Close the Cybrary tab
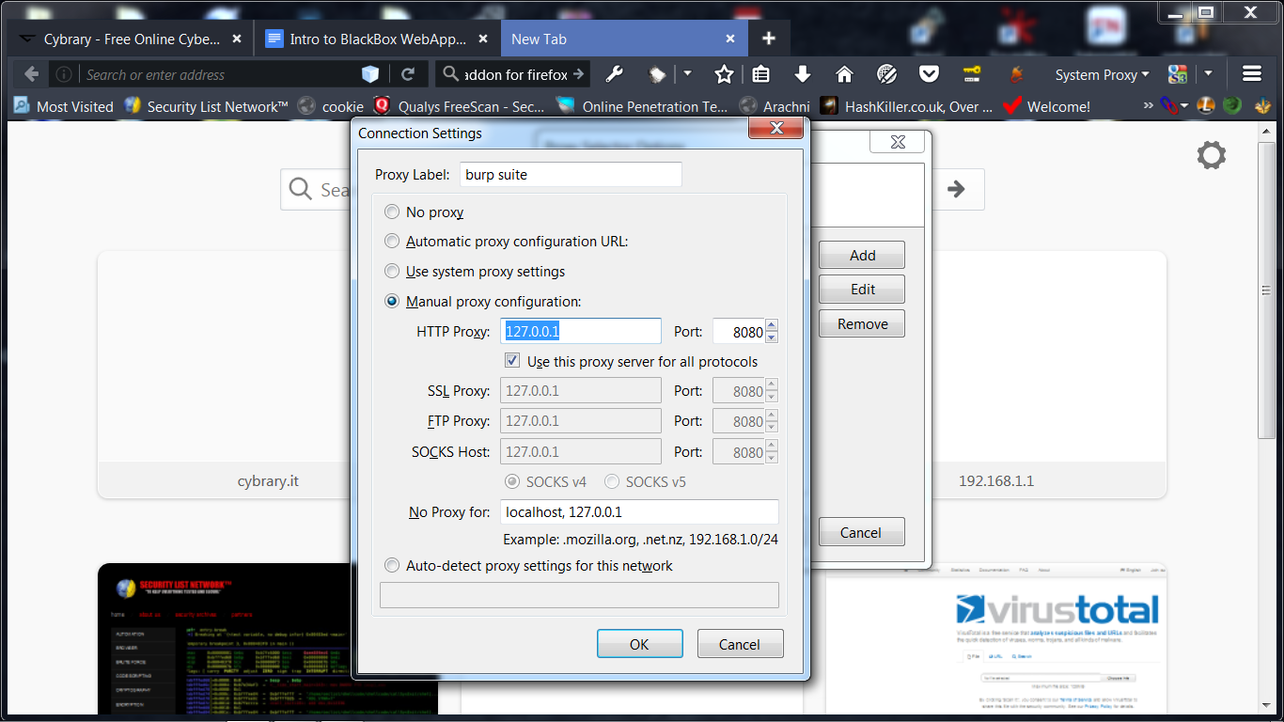This screenshot has width=1284, height=722. click(237, 39)
